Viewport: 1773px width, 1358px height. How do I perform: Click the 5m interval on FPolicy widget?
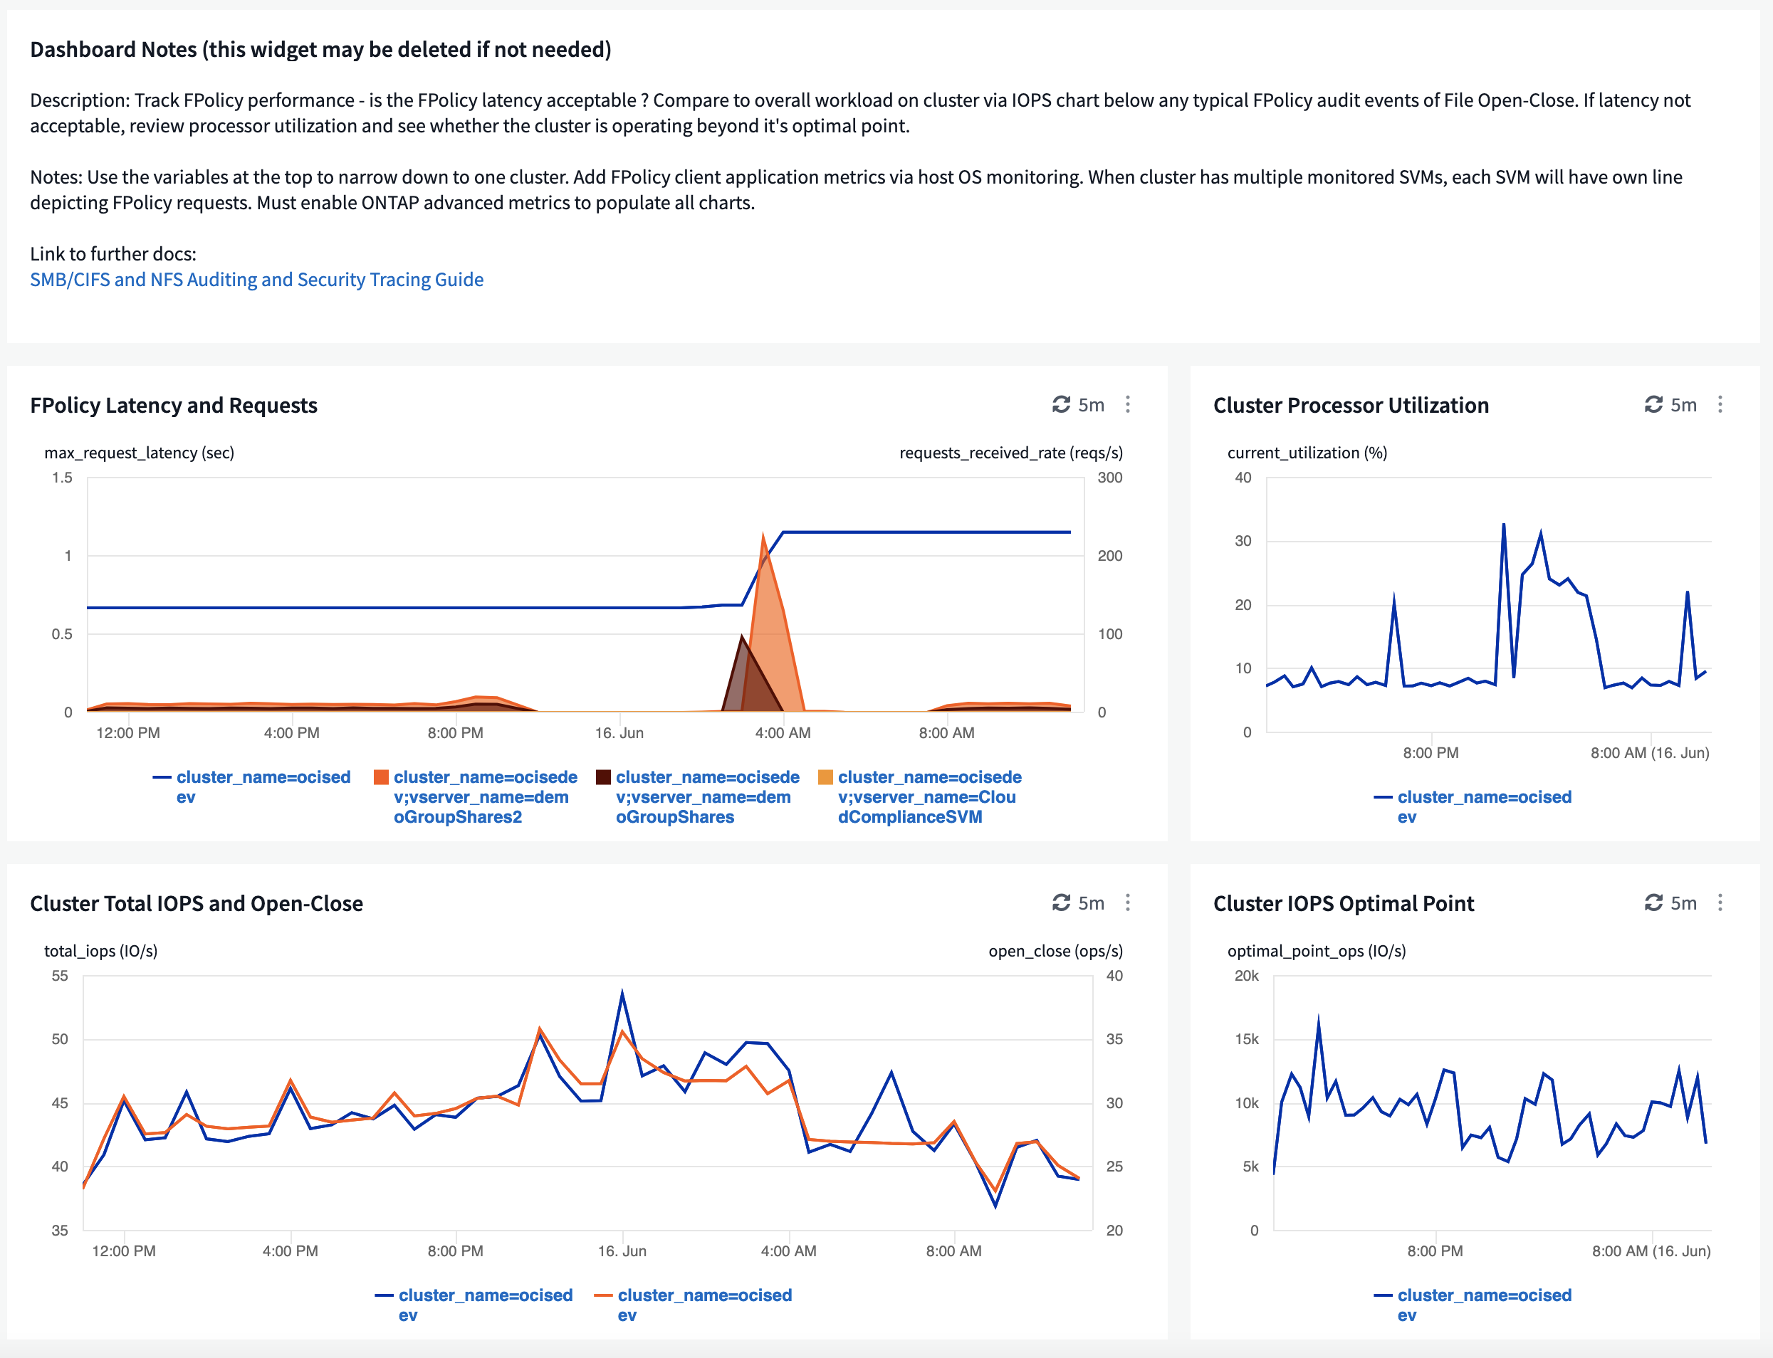point(1091,405)
